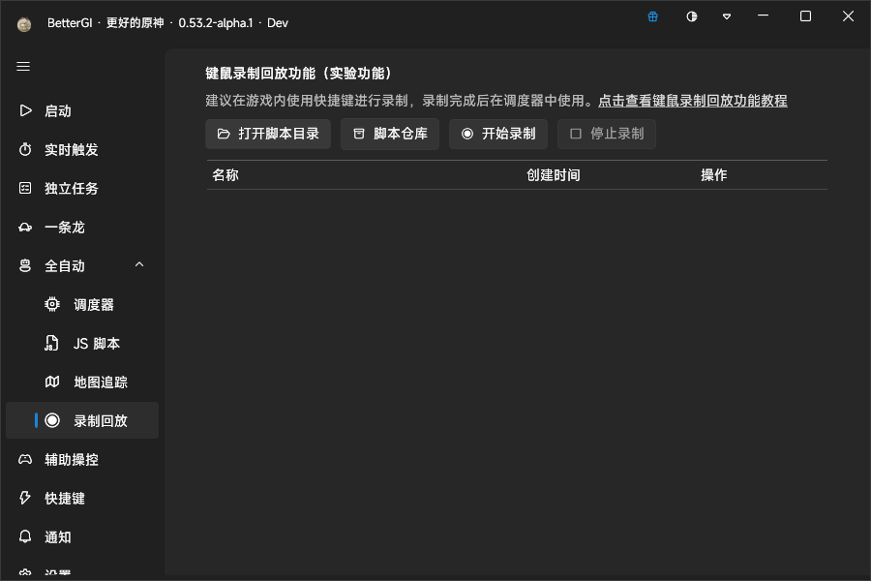
Task: Click the gamepad icon beside 辅助操控
Action: point(25,459)
